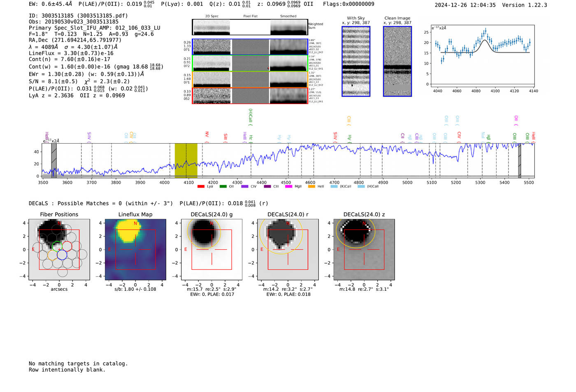Click the LineFlux = 3.30(±0.73)e-16 value
Viewport: 576px width, 392px height.
click(x=71, y=53)
